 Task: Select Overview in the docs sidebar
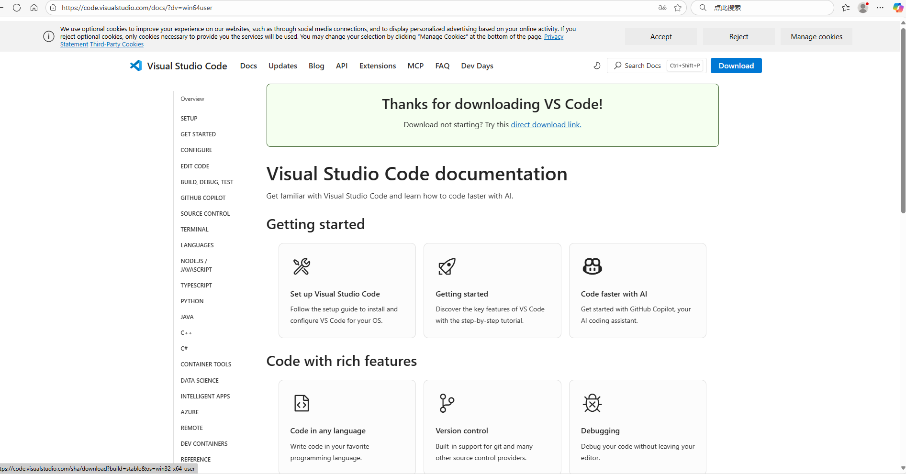coord(192,99)
